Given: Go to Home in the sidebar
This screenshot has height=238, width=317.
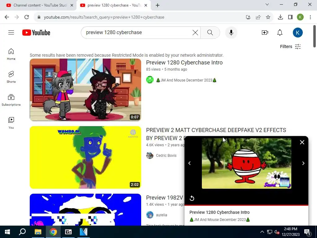Looking at the screenshot, I should point(11,54).
